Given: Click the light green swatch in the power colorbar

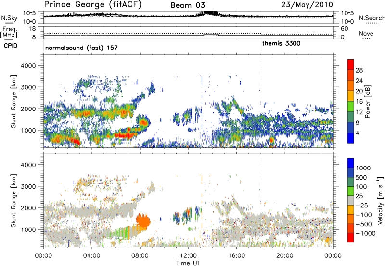Looking at the screenshot, I should [351, 107].
